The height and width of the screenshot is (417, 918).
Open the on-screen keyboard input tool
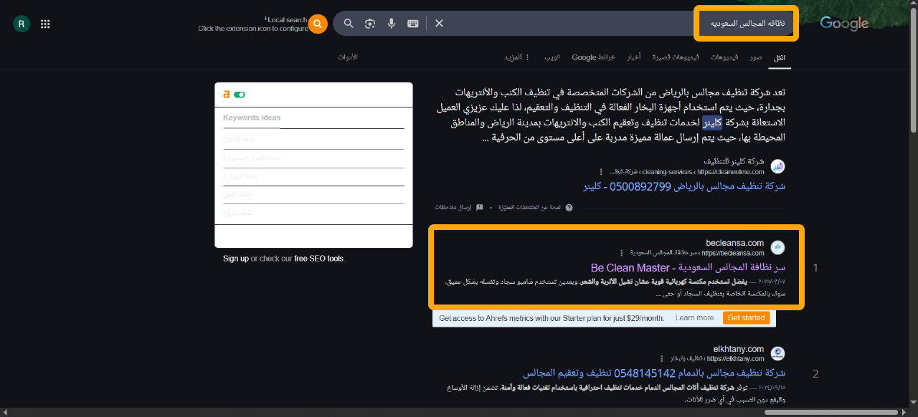pyautogui.click(x=413, y=24)
